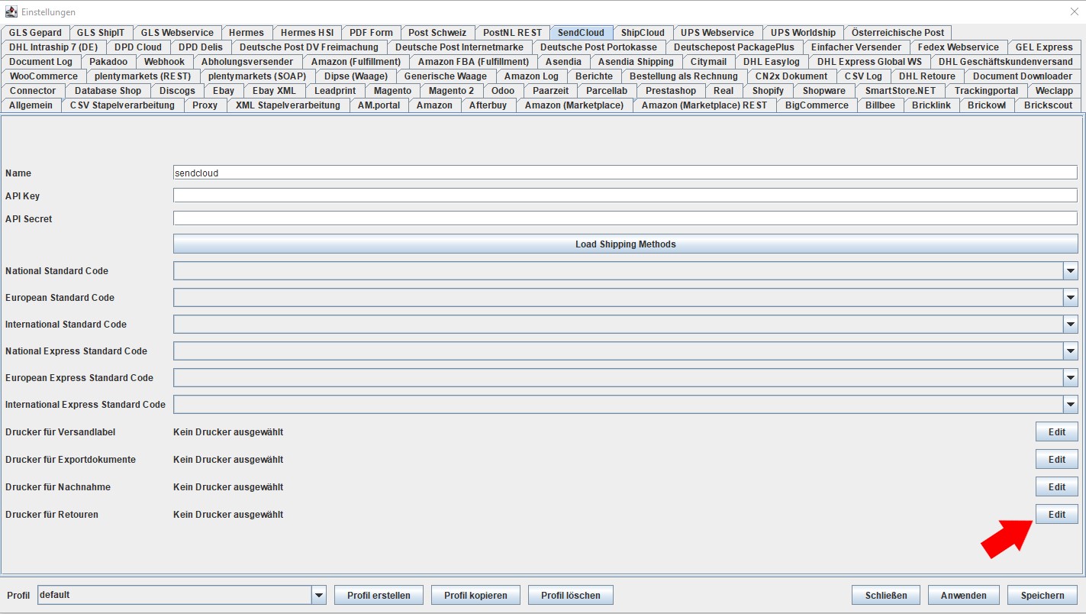Switch to the Ebay XML tab
1086x614 pixels.
click(x=274, y=91)
